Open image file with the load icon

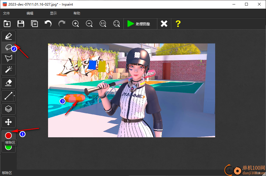(7, 24)
